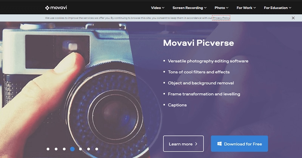Viewport: 302px width, 158px height.
Task: Select the third carousel slide dot
Action: (64, 149)
